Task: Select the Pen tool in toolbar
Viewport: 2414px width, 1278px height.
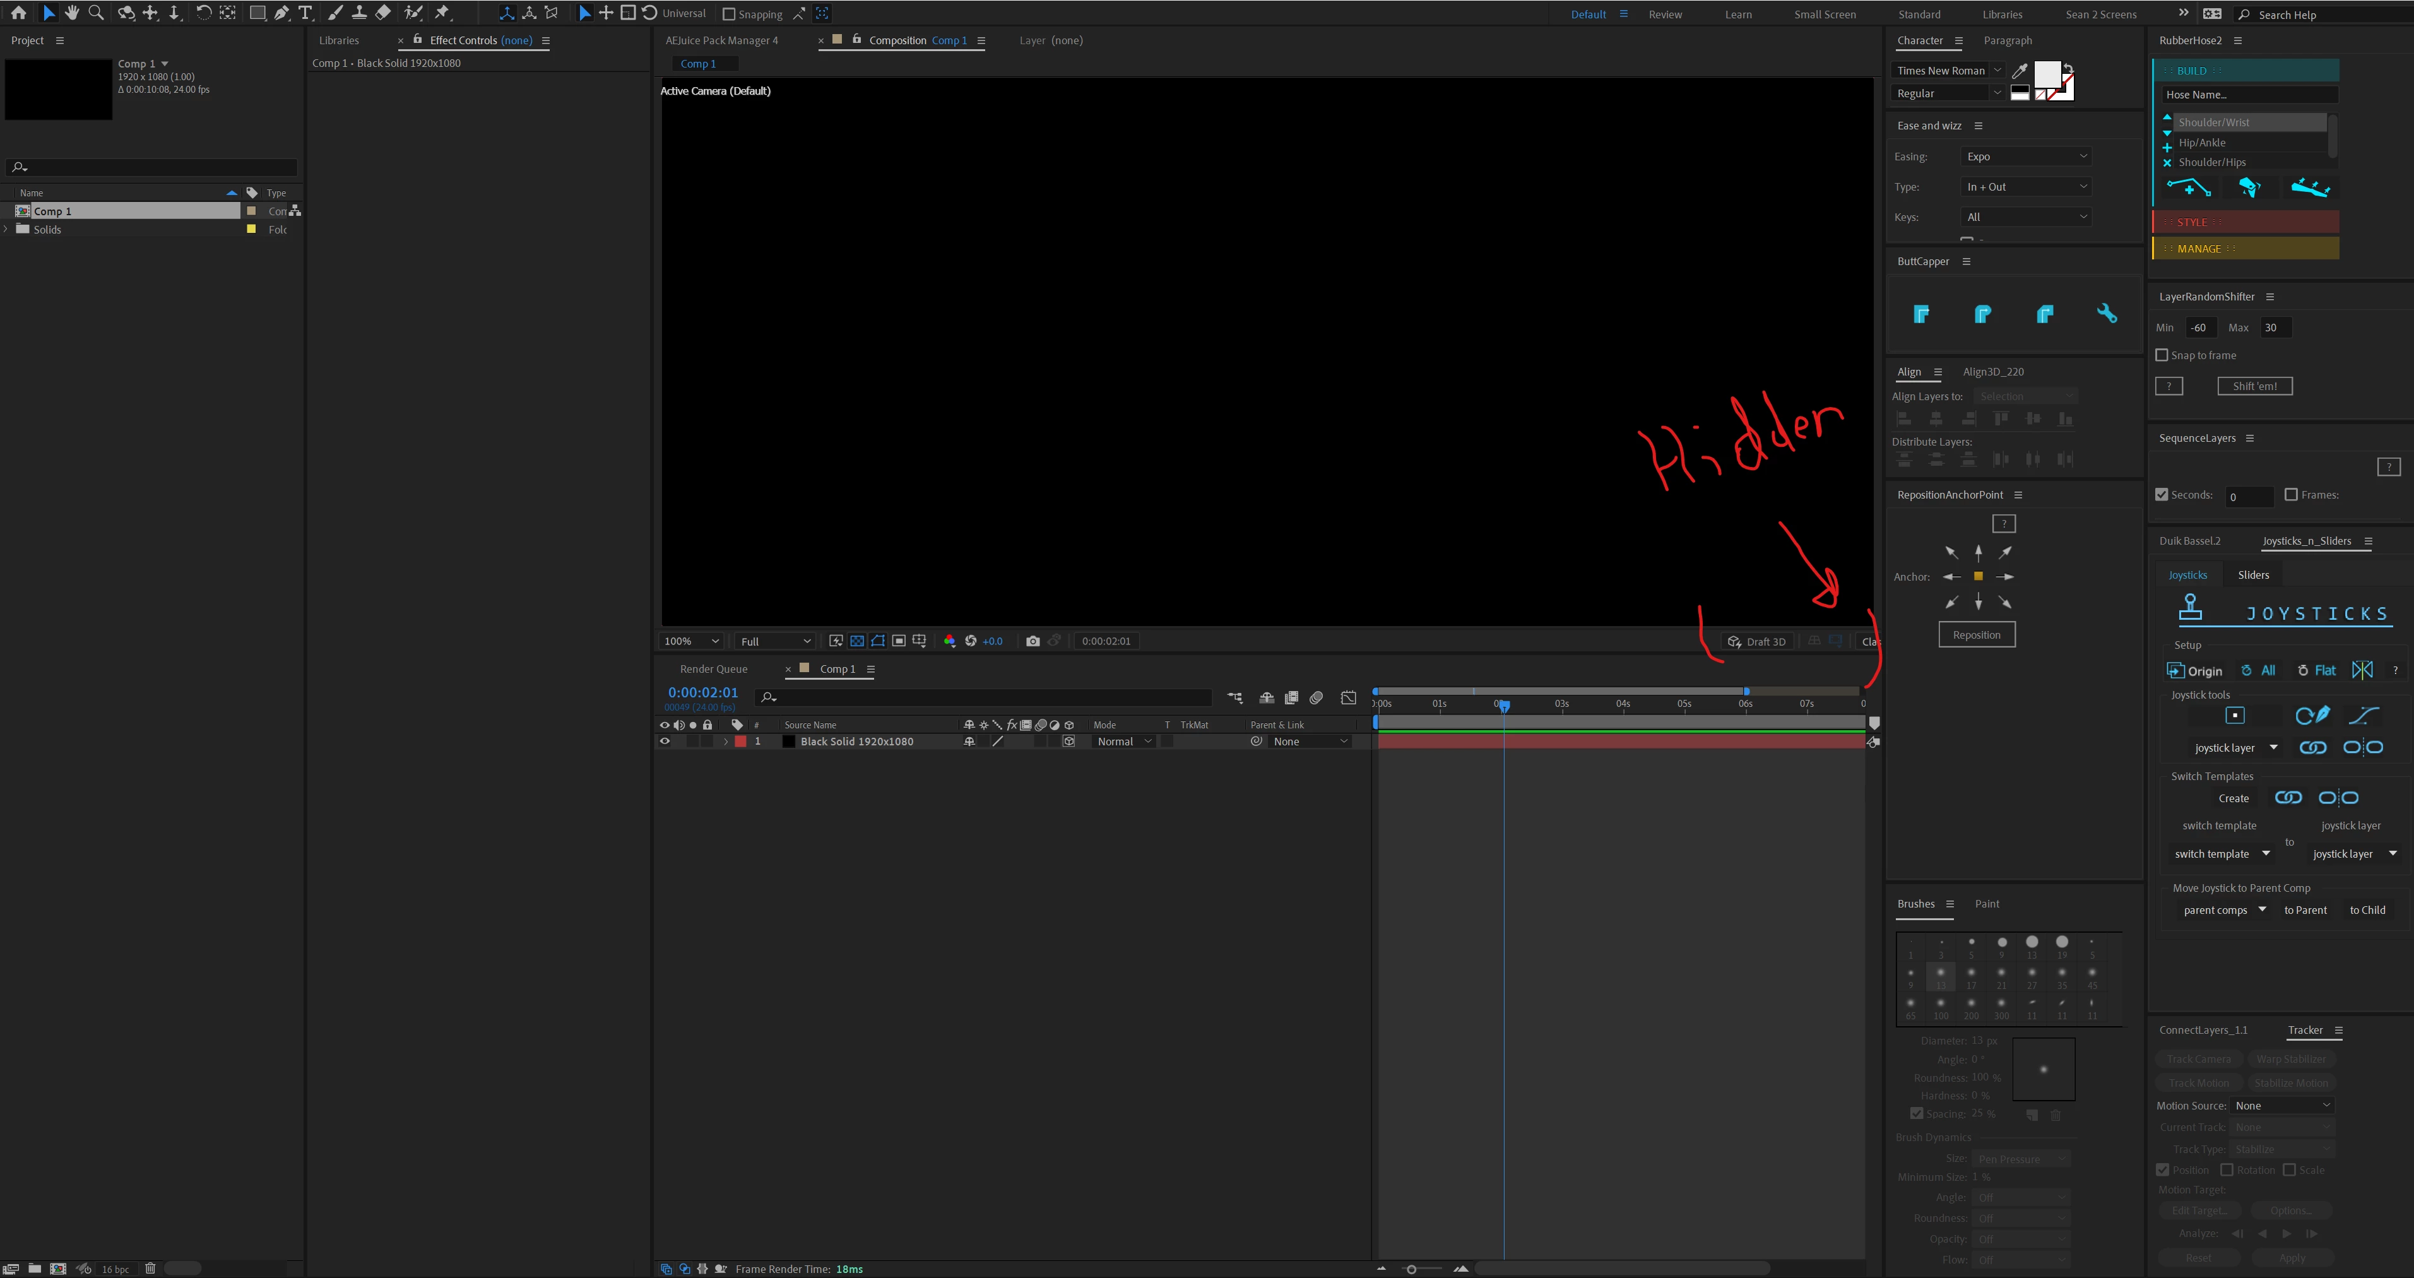Action: [281, 13]
